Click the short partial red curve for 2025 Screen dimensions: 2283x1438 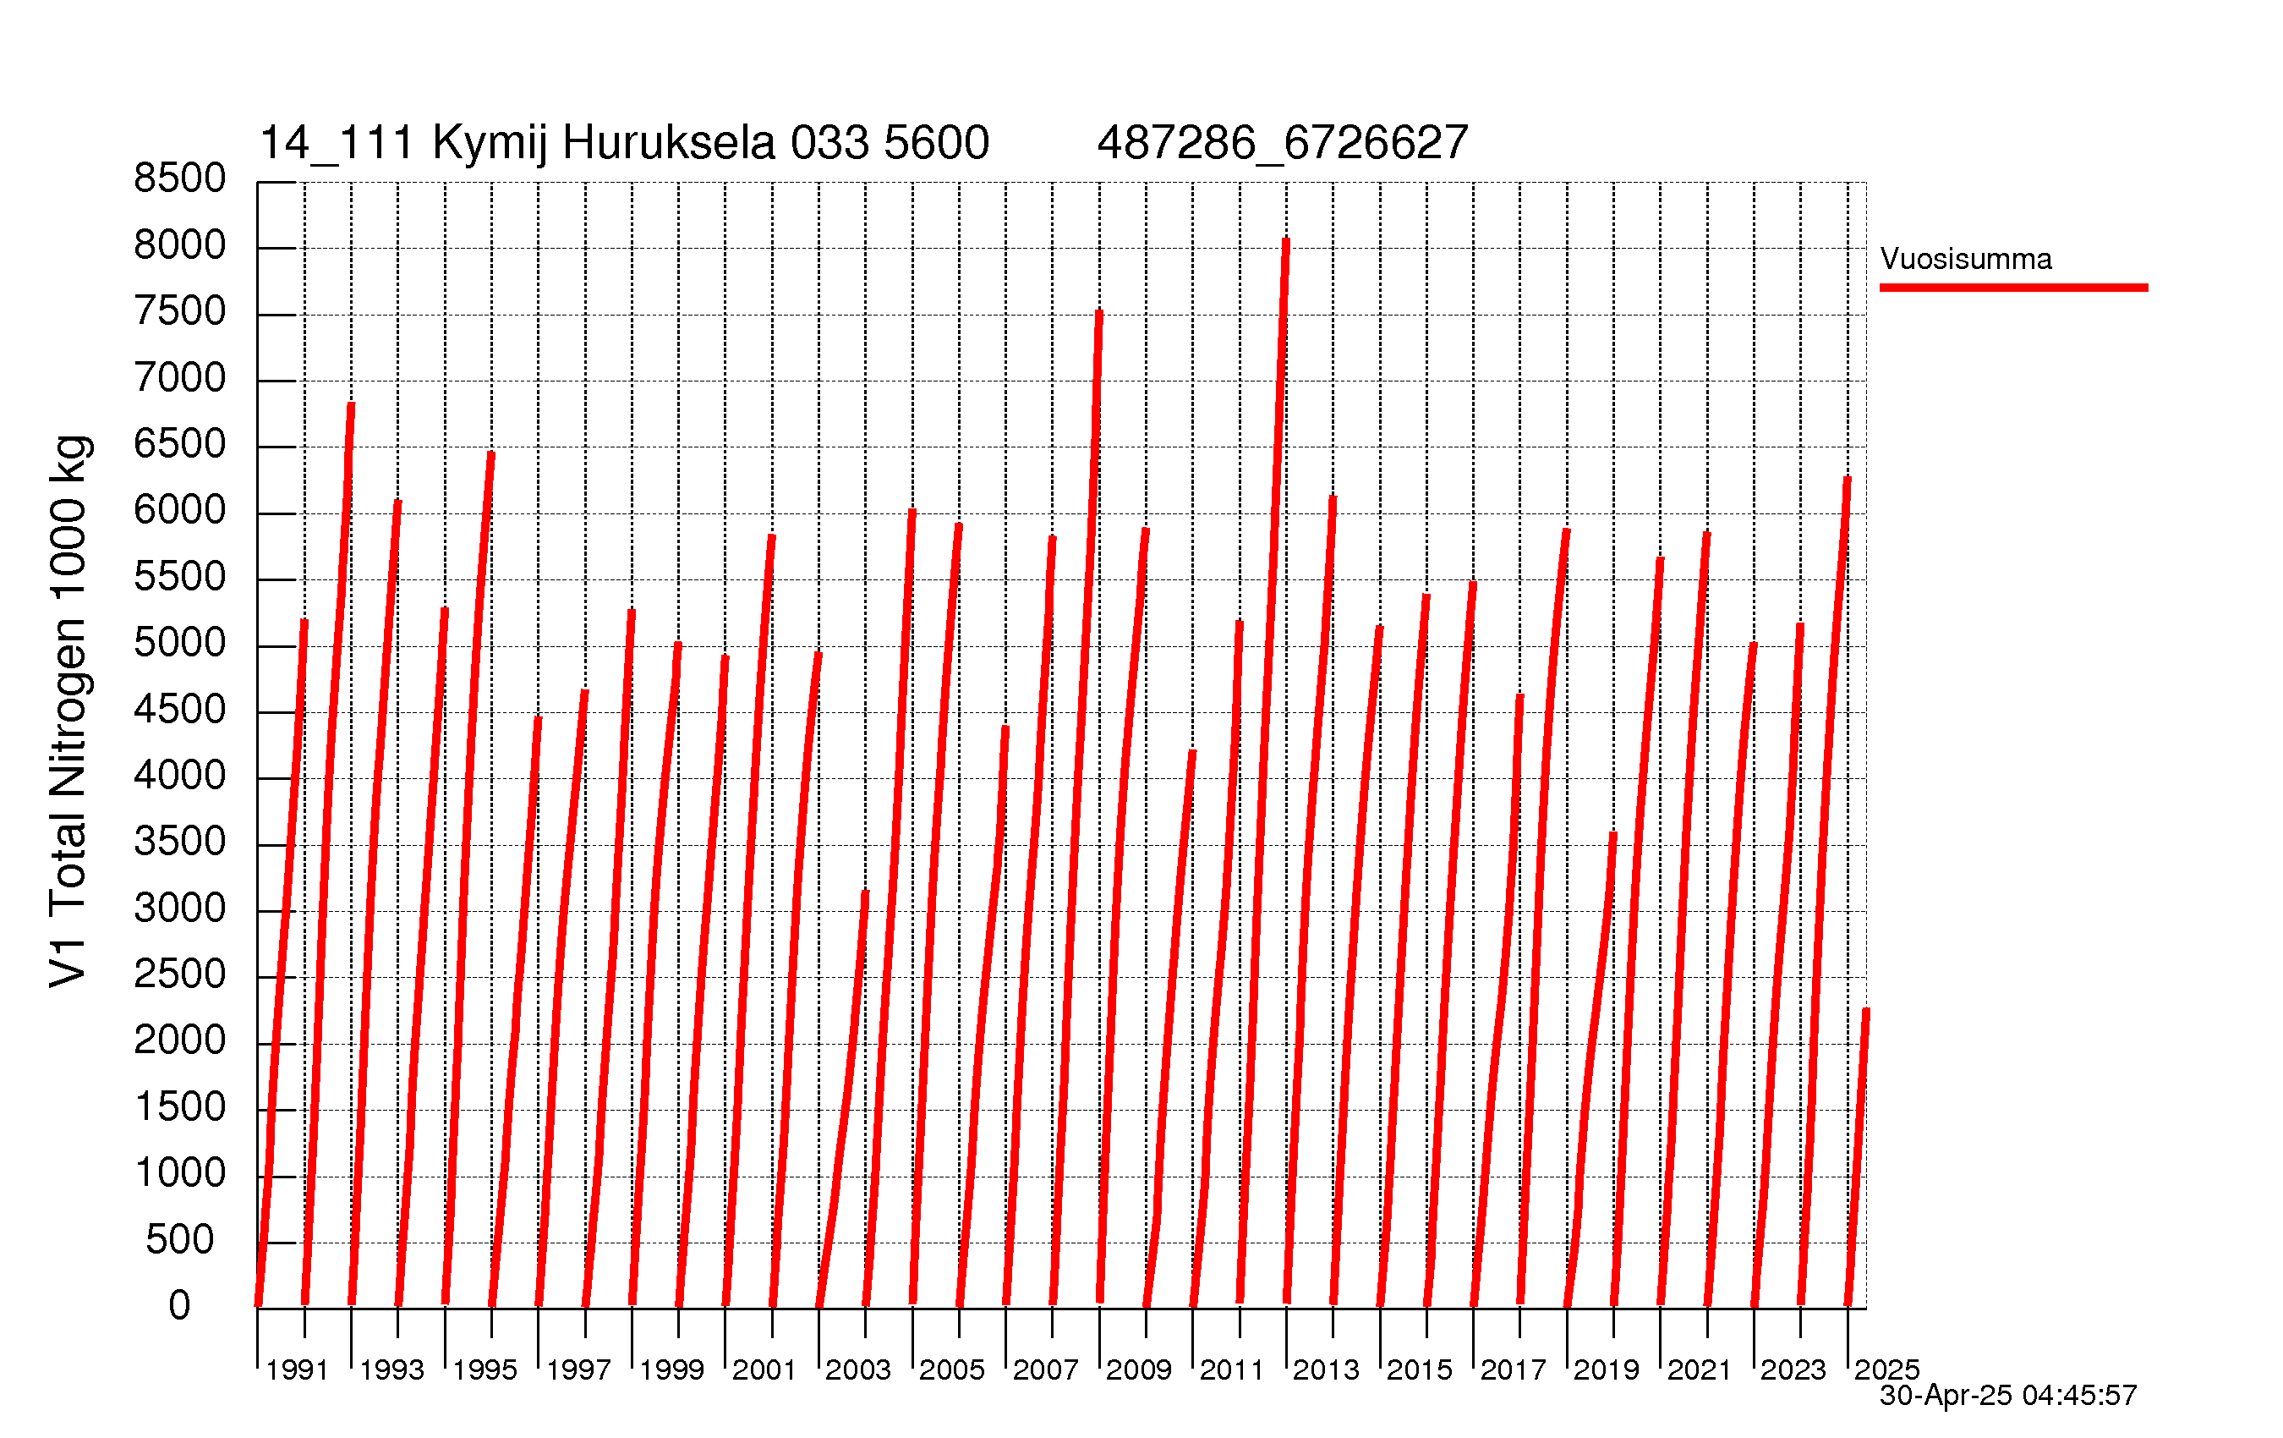(x=1858, y=1156)
